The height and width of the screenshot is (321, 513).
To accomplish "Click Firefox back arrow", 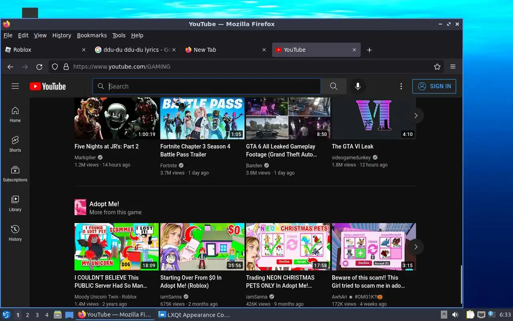I will 10,67.
